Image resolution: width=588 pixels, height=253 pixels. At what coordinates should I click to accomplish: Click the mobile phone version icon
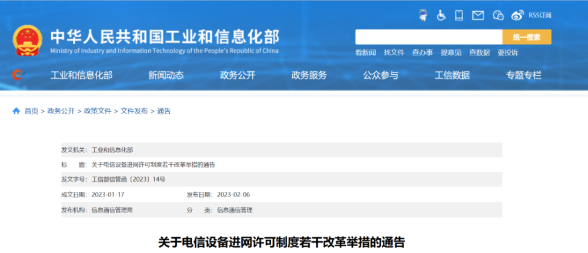459,15
